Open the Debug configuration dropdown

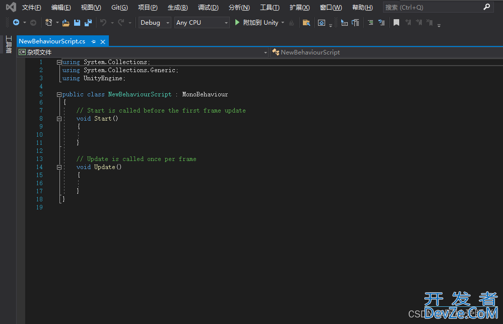[155, 23]
